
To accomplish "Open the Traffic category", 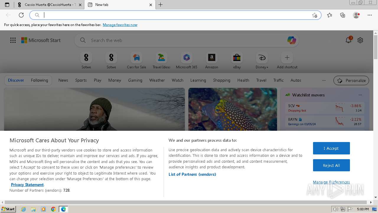I will [278, 80].
